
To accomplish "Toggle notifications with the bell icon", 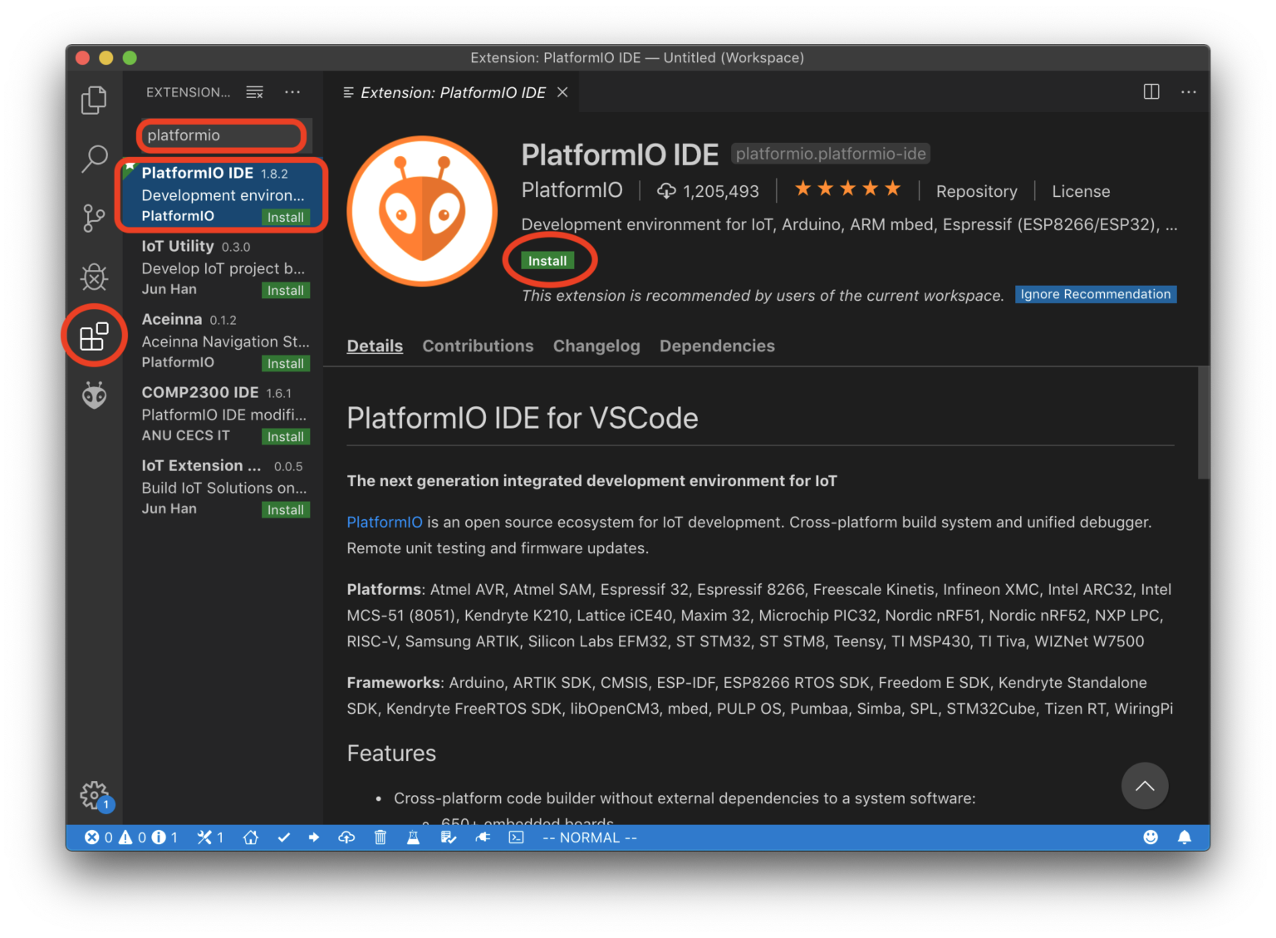I will click(x=1185, y=837).
